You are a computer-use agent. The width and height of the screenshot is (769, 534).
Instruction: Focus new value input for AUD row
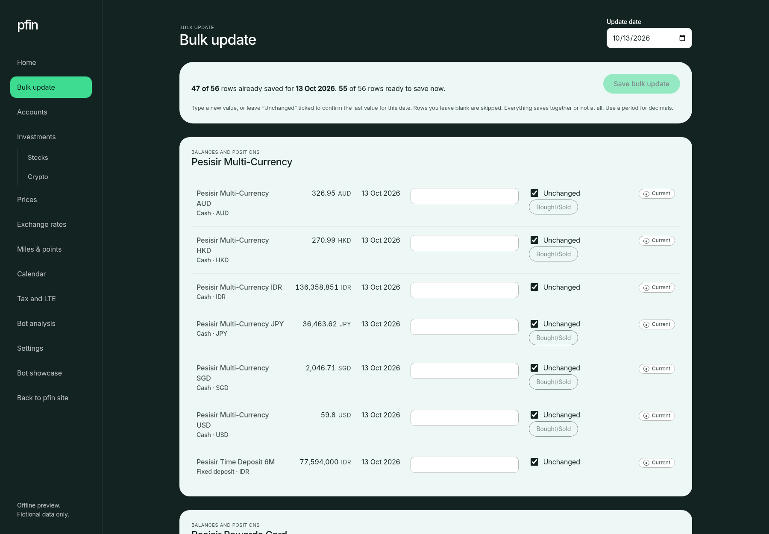[464, 196]
